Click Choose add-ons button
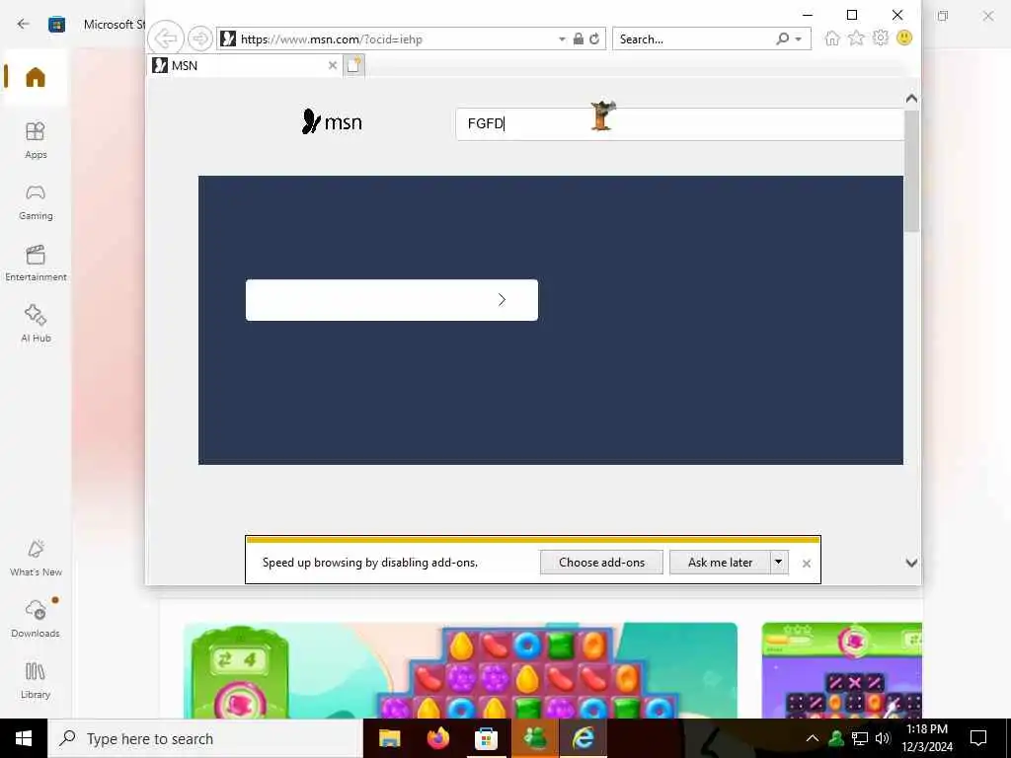Image resolution: width=1011 pixels, height=758 pixels. click(601, 562)
